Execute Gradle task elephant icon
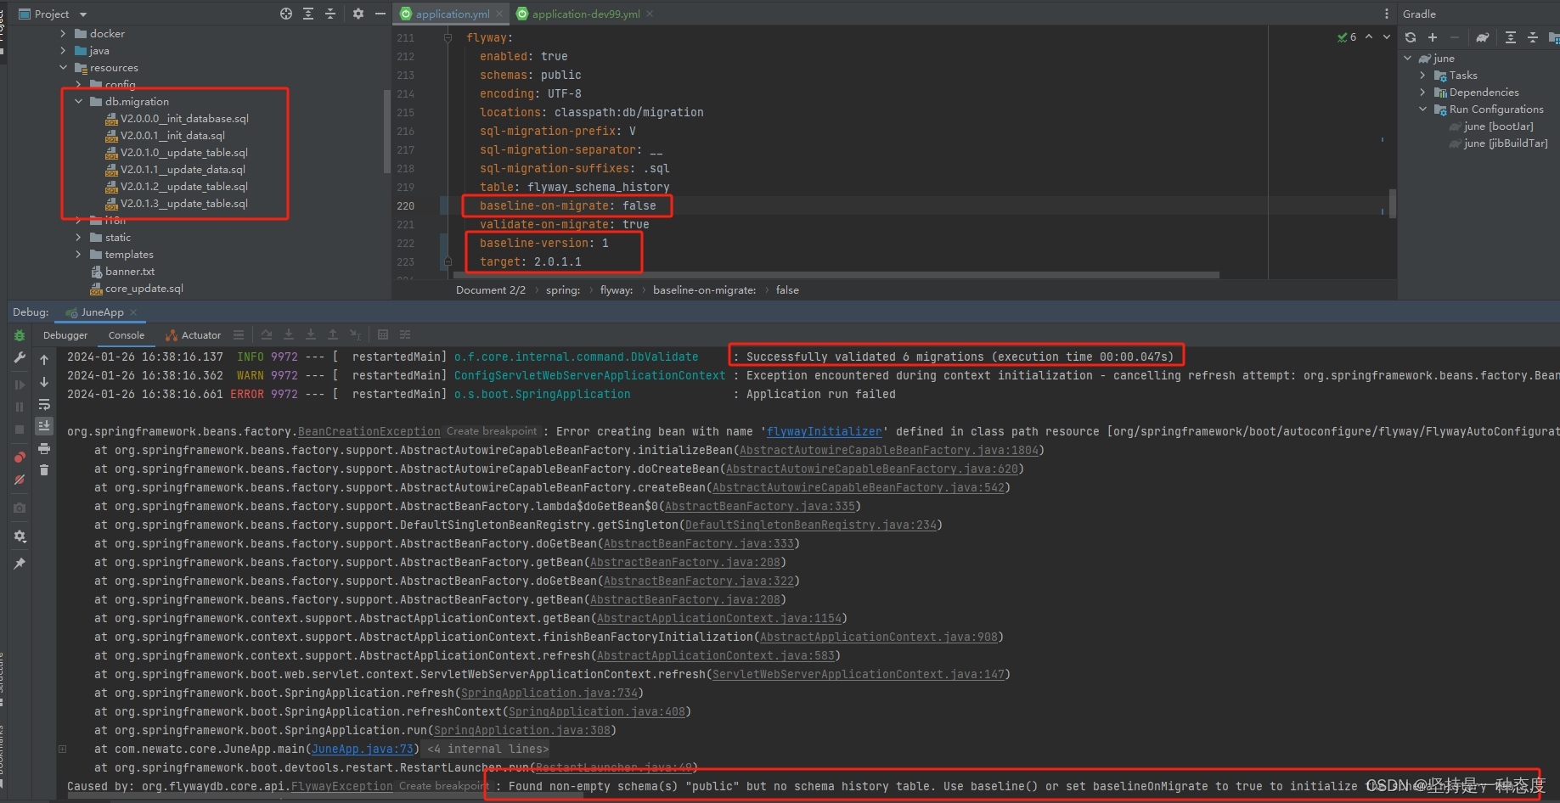 (1483, 37)
